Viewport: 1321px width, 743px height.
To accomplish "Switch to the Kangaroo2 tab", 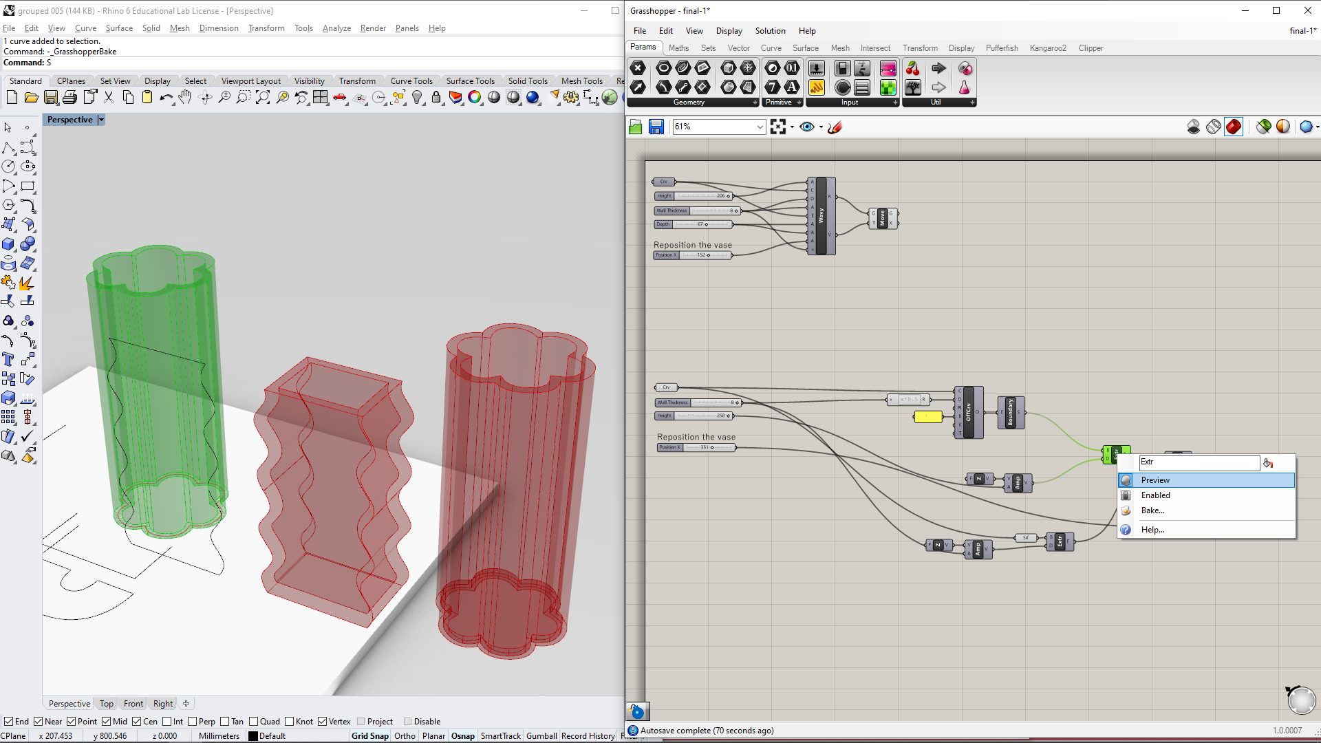I will 1047,48.
